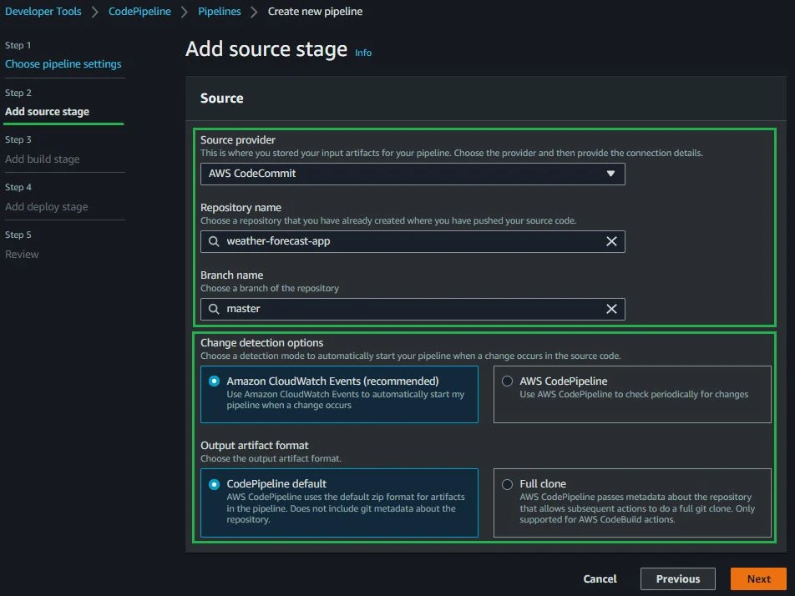Select Amazon CloudWatch Events radio option
Viewport: 795px width, 596px height.
click(x=214, y=381)
